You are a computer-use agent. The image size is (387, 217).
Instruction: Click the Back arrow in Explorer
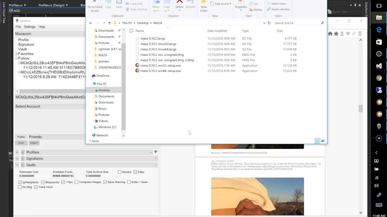(x=90, y=23)
